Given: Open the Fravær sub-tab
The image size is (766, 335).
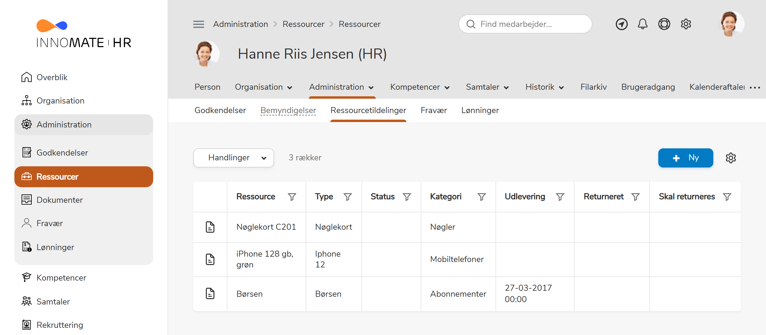Looking at the screenshot, I should [434, 110].
